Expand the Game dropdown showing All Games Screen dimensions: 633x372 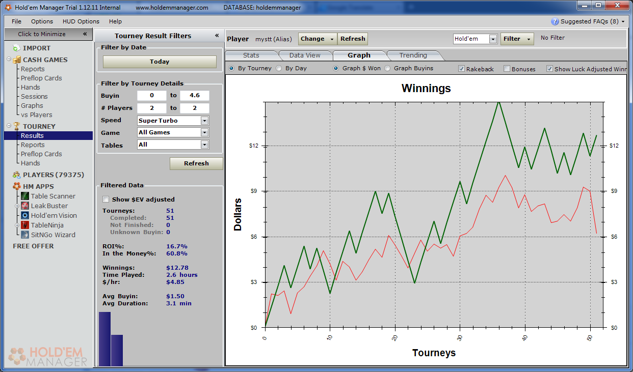(204, 132)
